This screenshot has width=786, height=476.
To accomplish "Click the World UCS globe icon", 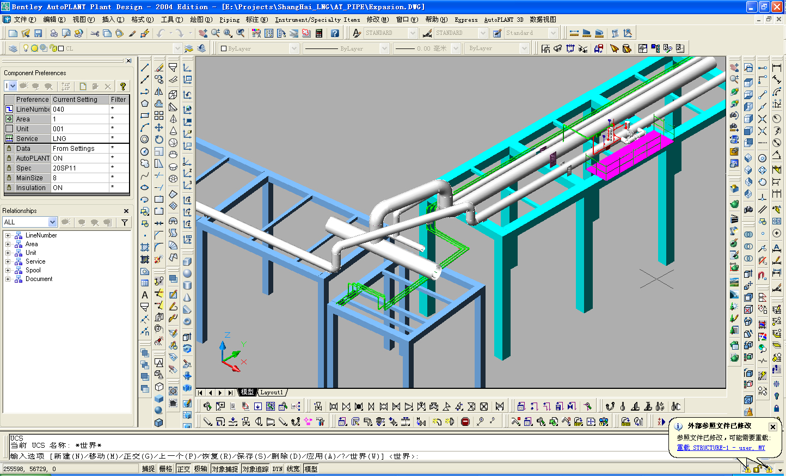I will [187, 109].
